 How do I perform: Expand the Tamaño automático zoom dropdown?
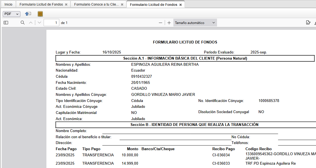(x=195, y=23)
